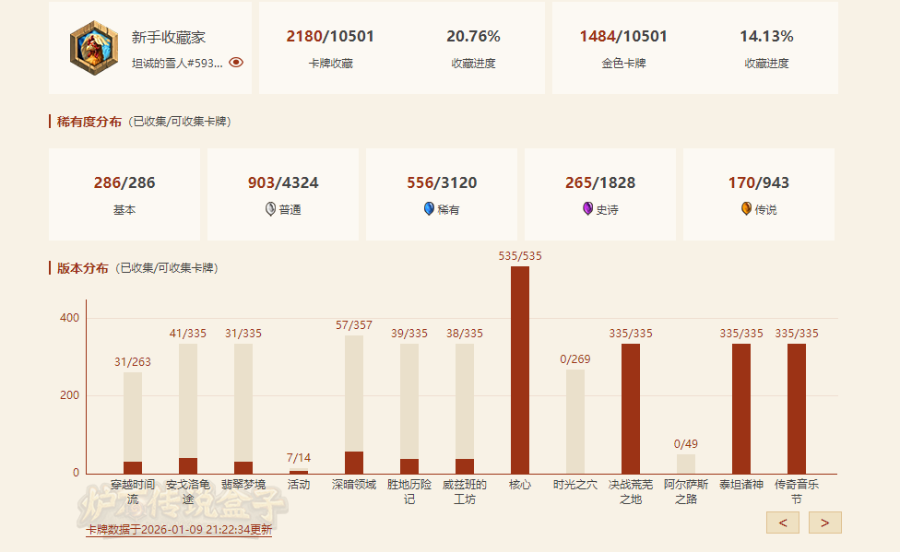Select the 穿越时间流 31/263 bar
Screen dimensions: 900x552
(133, 423)
